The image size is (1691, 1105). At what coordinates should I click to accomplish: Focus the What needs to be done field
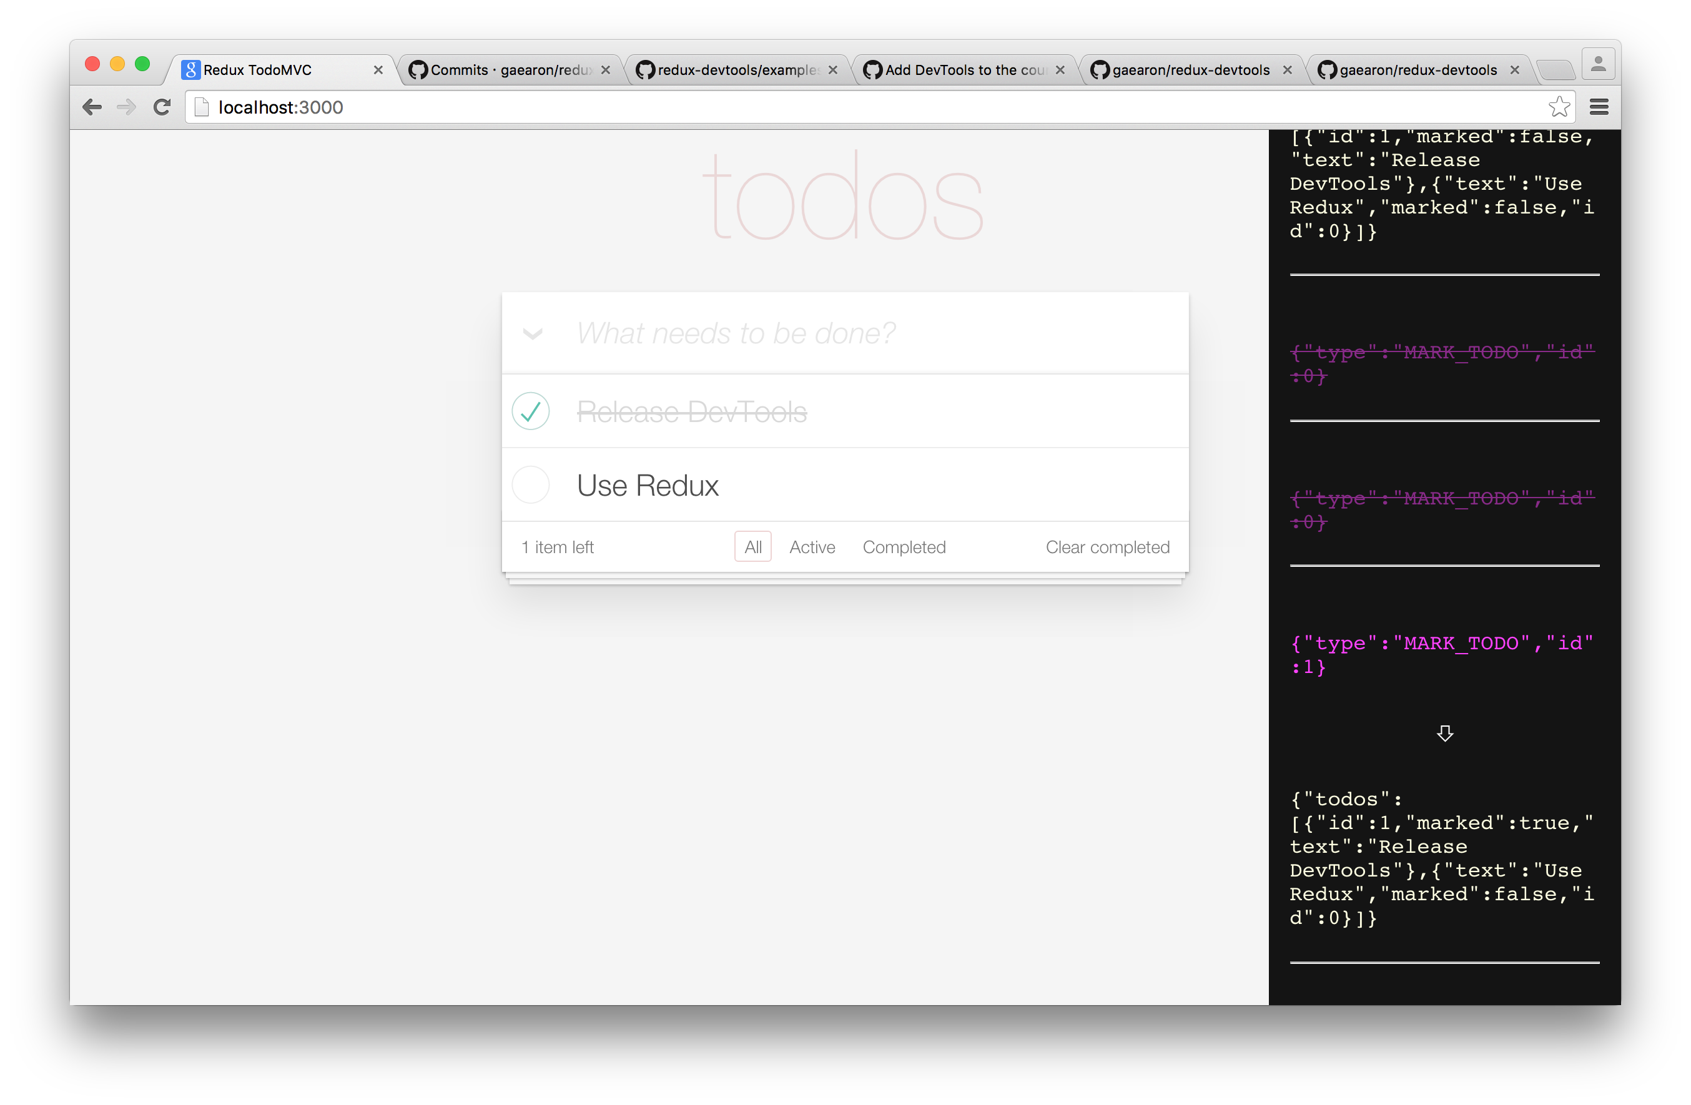(x=852, y=333)
